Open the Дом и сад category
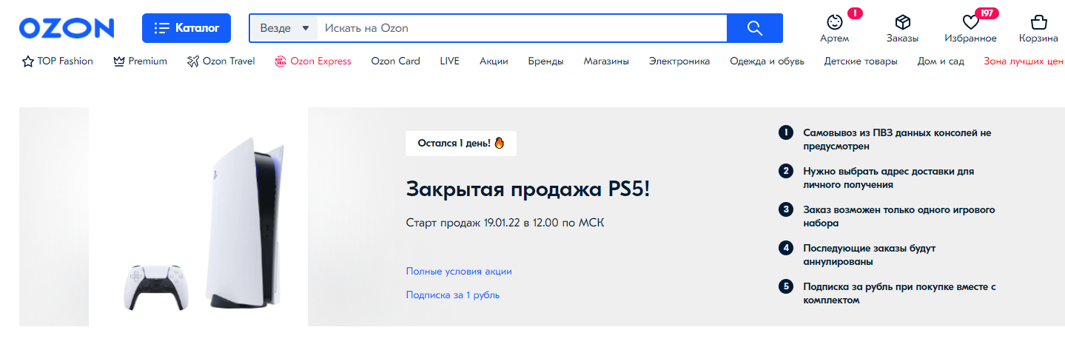Image resolution: width=1065 pixels, height=350 pixels. point(941,61)
